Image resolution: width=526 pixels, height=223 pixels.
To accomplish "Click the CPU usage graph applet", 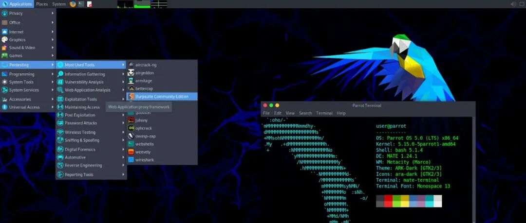I will pyautogui.click(x=125, y=4).
